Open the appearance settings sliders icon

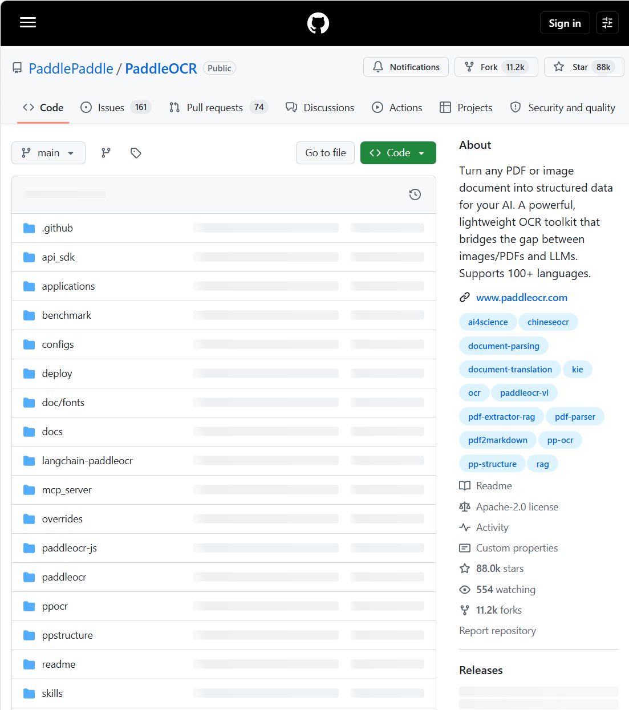pyautogui.click(x=607, y=23)
